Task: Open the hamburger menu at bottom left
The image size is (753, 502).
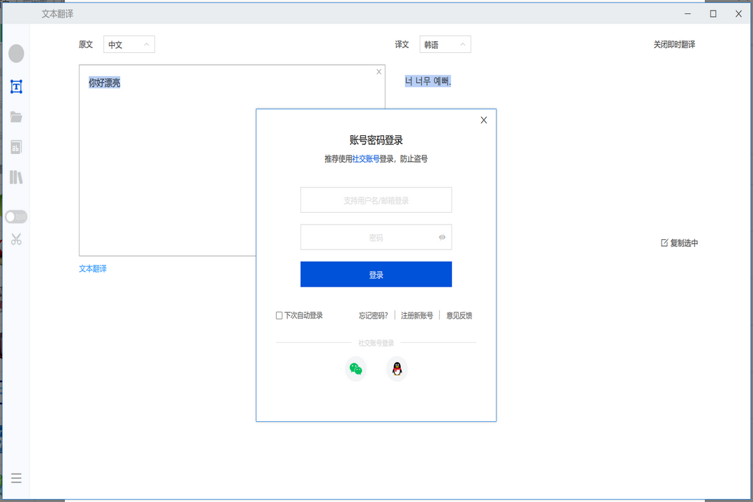Action: click(x=16, y=478)
